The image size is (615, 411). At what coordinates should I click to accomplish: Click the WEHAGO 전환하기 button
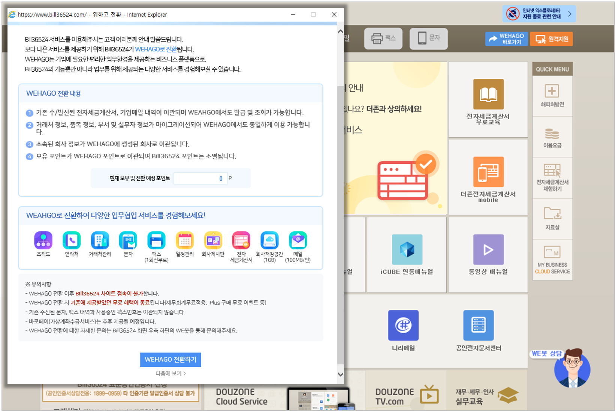pos(171,360)
